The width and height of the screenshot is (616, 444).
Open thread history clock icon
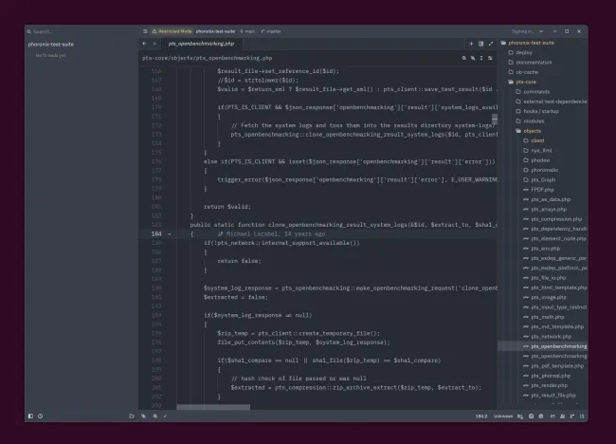pos(40,416)
